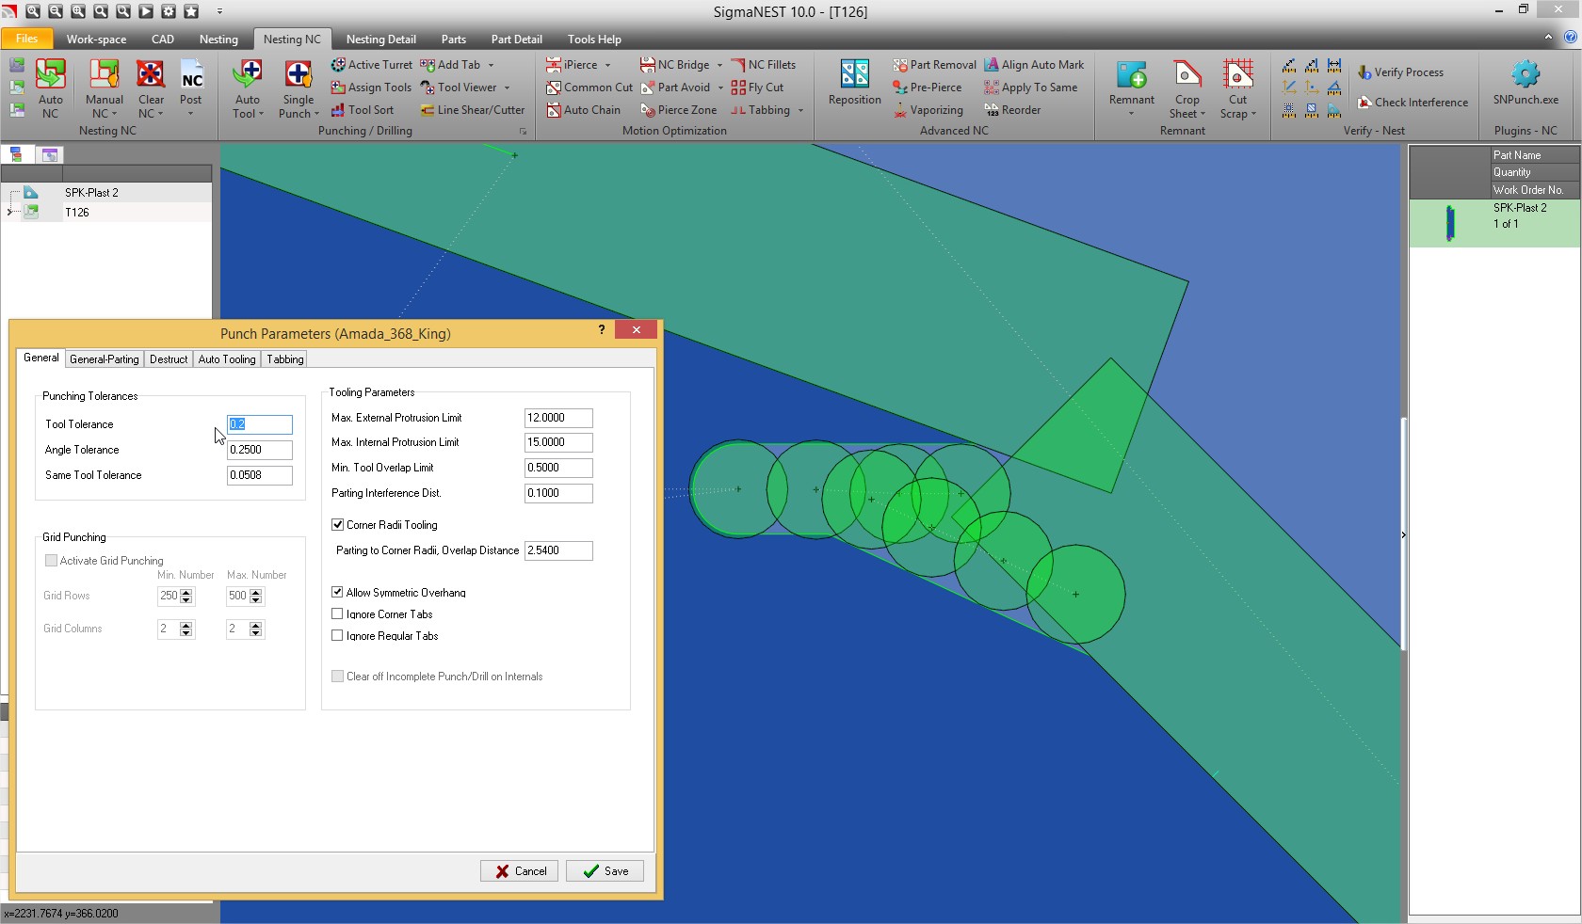1582x924 pixels.
Task: Save the punch parameters
Action: (x=605, y=871)
